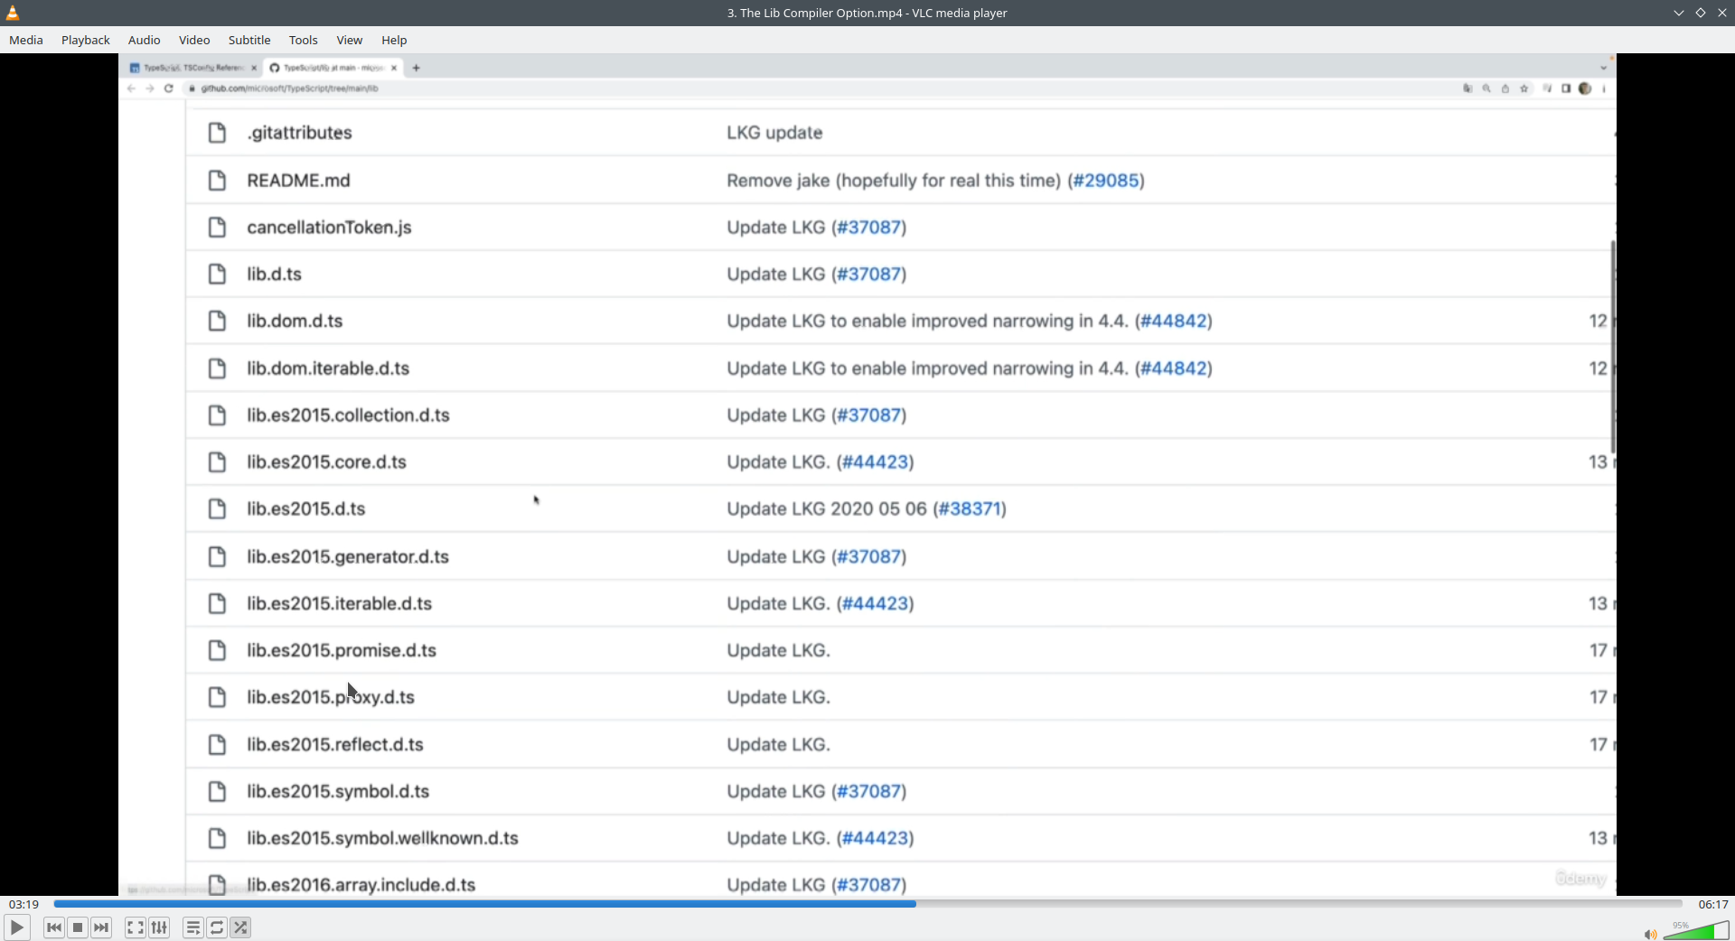Open pull request #38371 link
This screenshot has width=1735, height=941.
click(971, 509)
